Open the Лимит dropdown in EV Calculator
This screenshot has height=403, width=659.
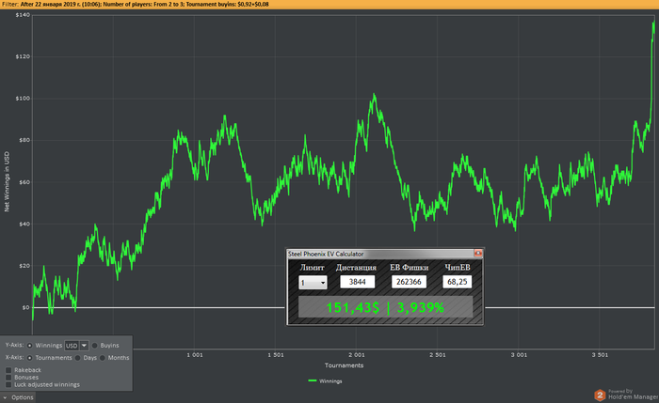tap(313, 283)
